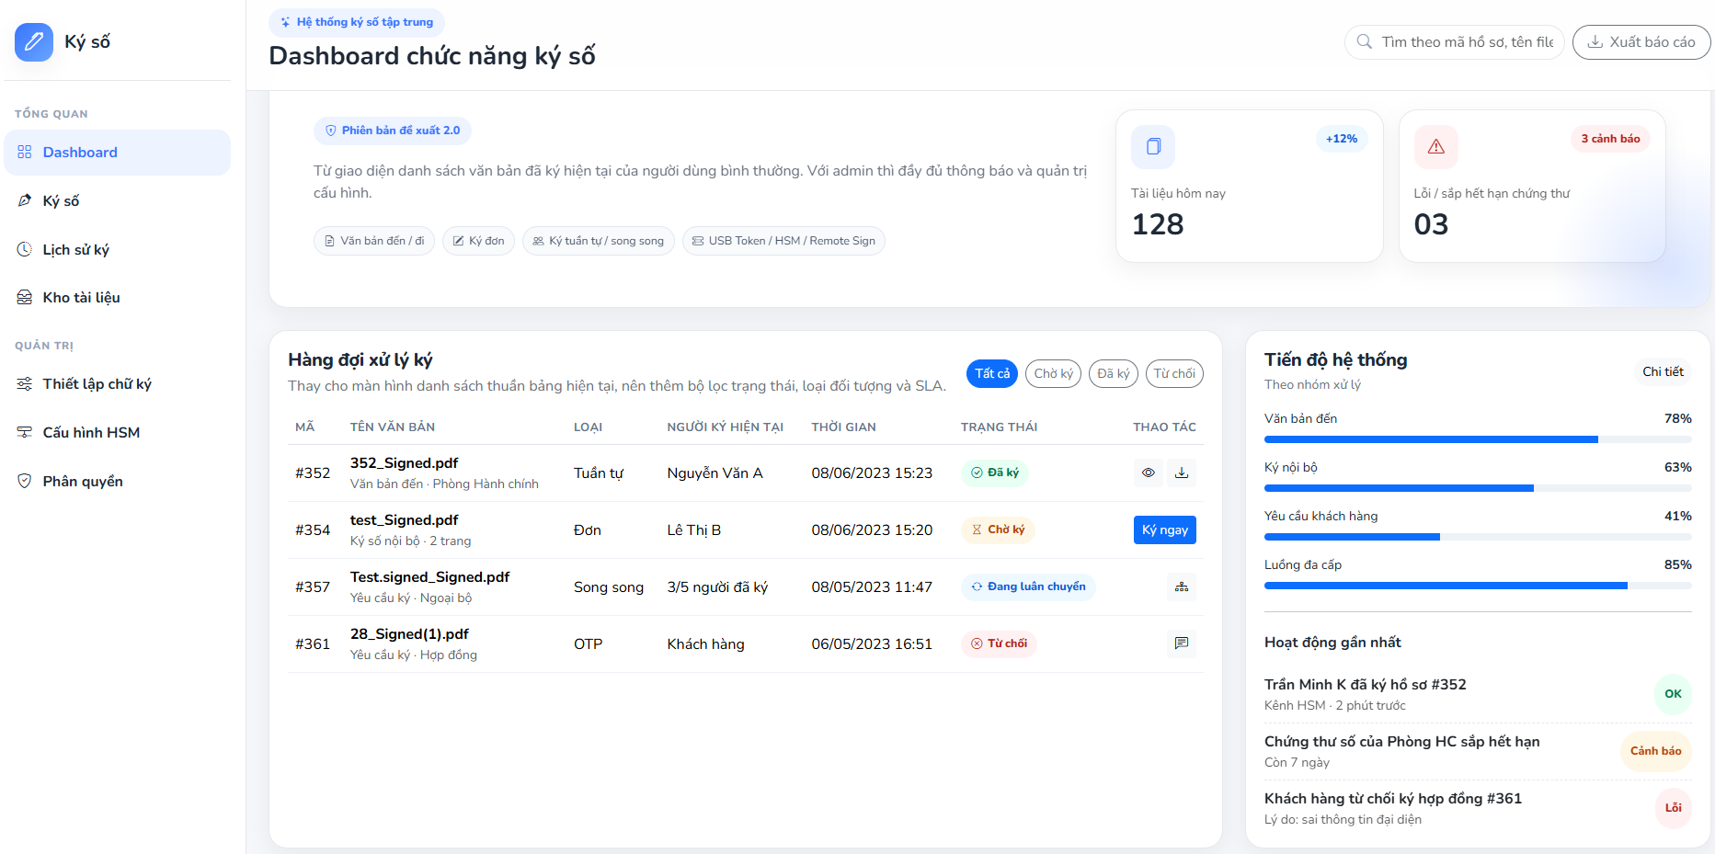Select the Ký tuần tự / song song chip

[x=599, y=241]
